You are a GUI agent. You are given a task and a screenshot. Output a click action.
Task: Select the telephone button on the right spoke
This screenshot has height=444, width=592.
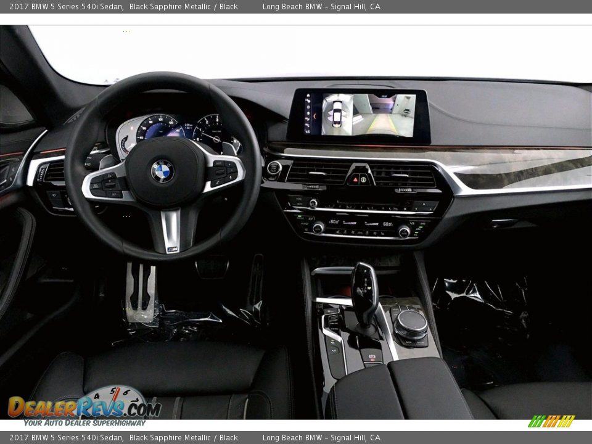(x=217, y=183)
